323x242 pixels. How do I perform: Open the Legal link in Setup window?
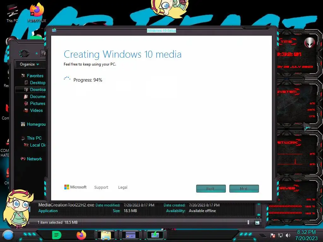coord(123,187)
